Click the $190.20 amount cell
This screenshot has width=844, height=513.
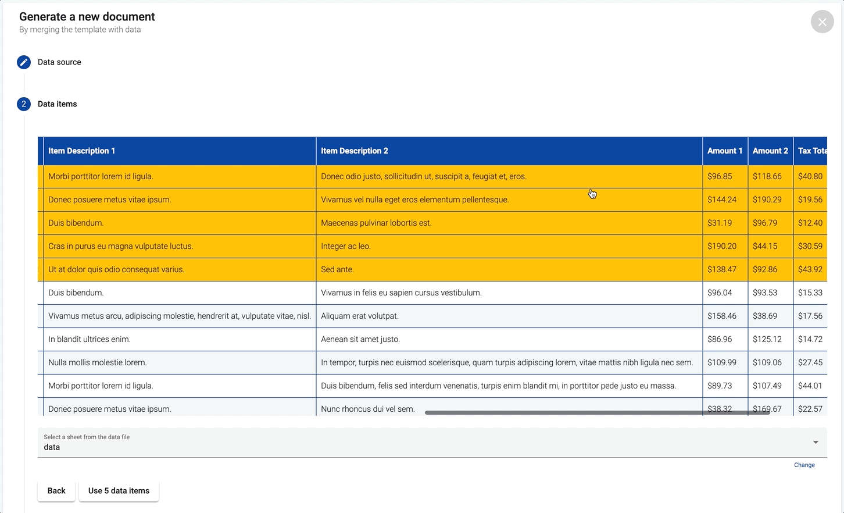click(725, 247)
